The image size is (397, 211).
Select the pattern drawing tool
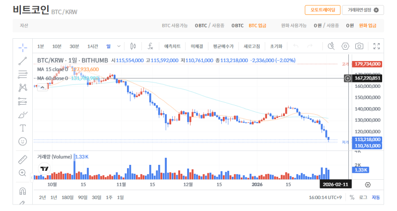point(22,88)
